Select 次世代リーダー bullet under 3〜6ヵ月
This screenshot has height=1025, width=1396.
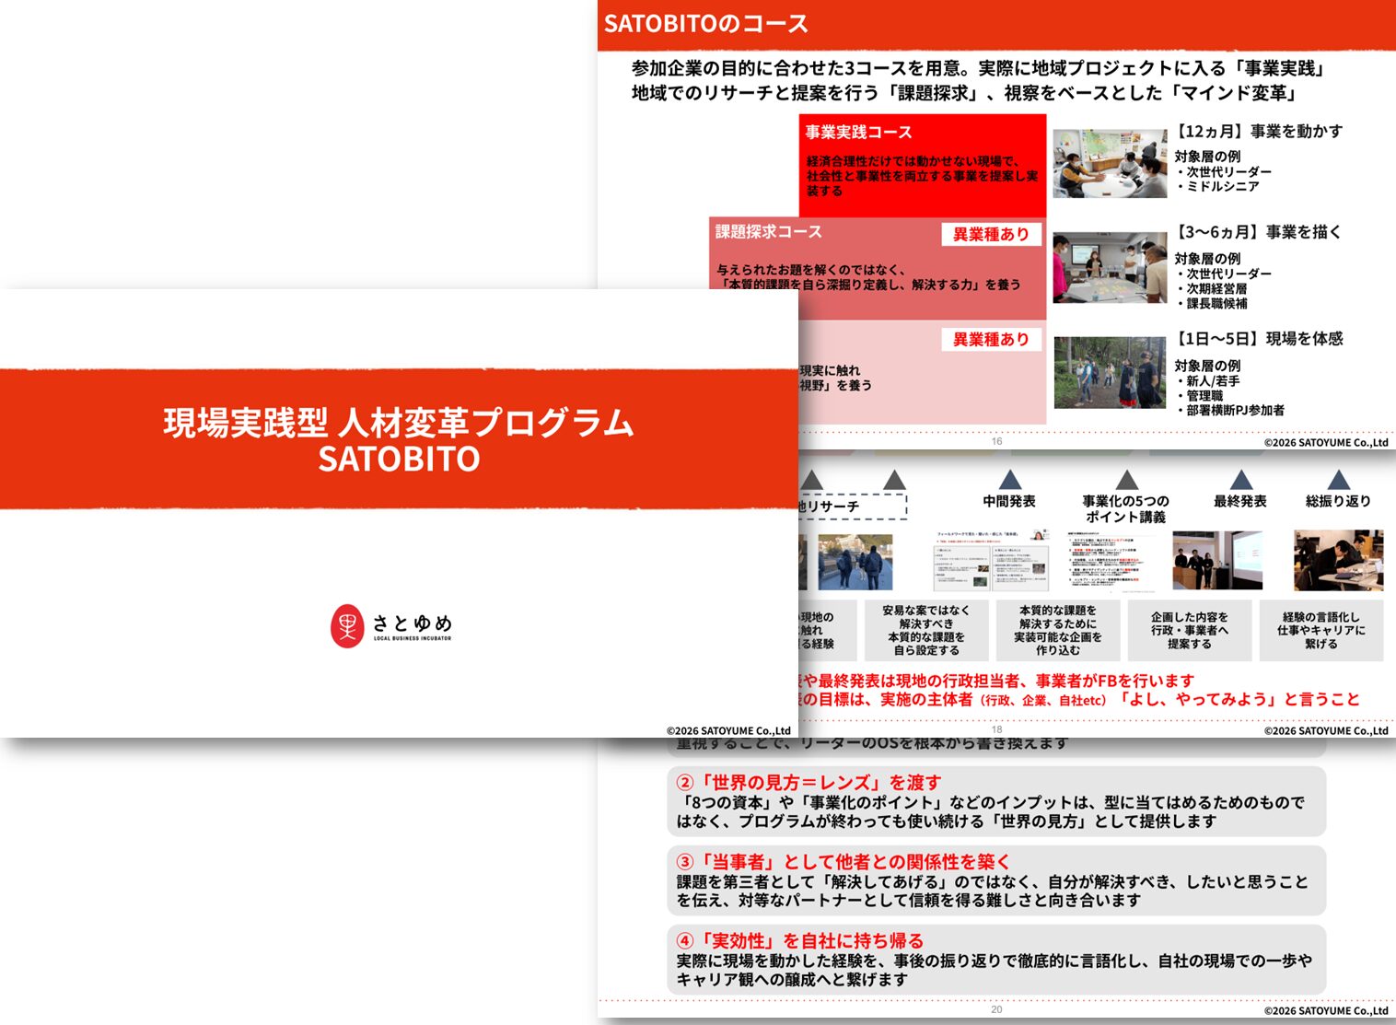(x=1224, y=274)
